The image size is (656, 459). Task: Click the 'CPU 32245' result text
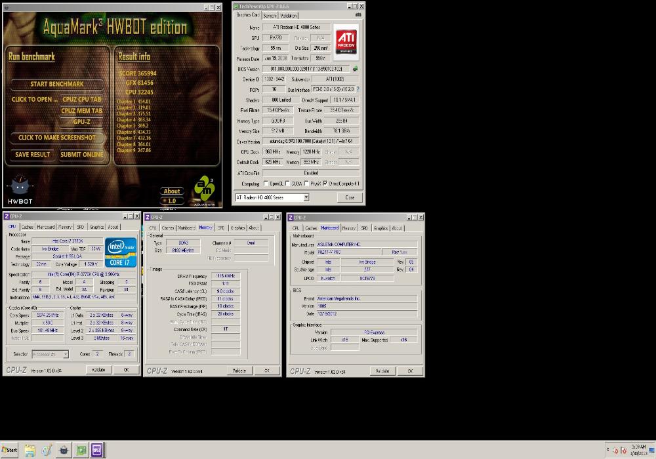coord(139,92)
